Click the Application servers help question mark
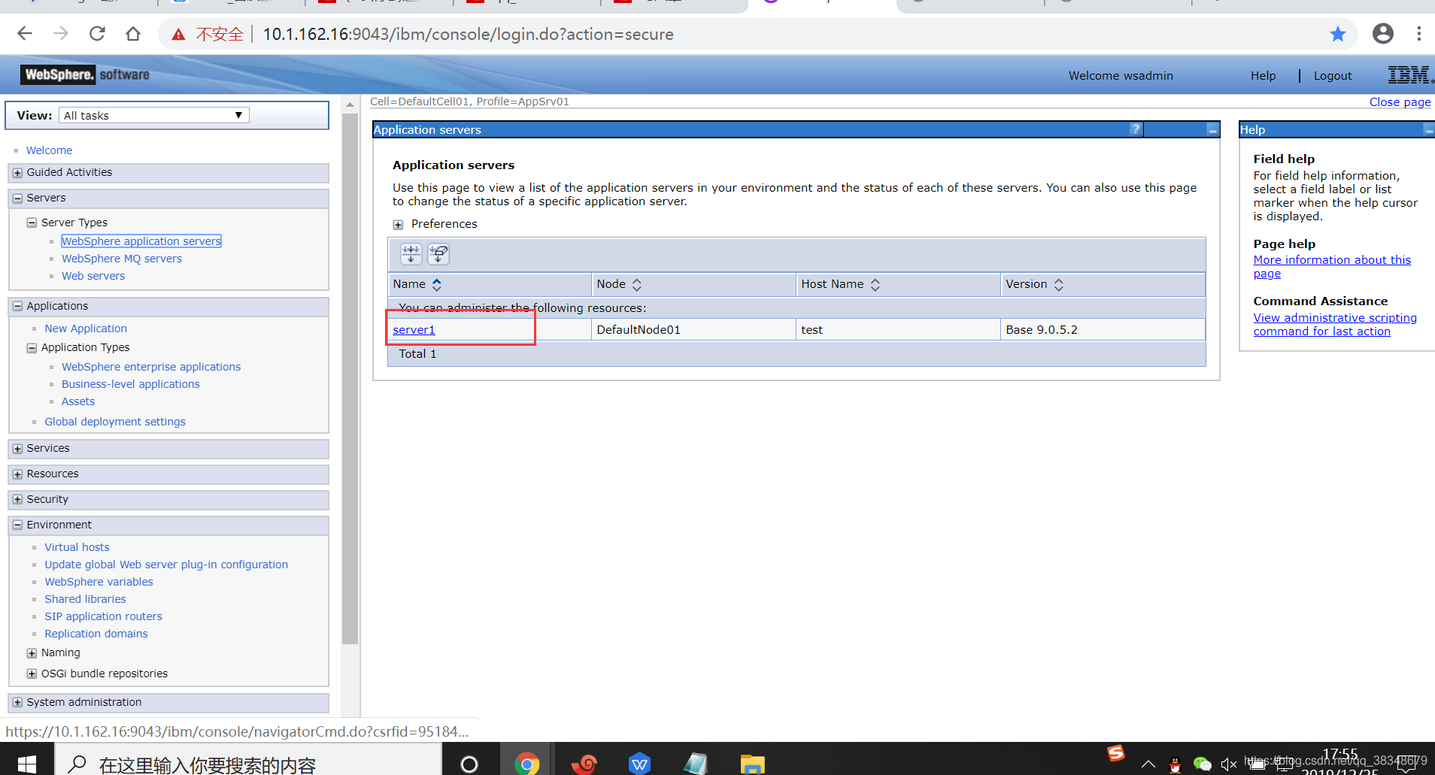 click(x=1136, y=129)
